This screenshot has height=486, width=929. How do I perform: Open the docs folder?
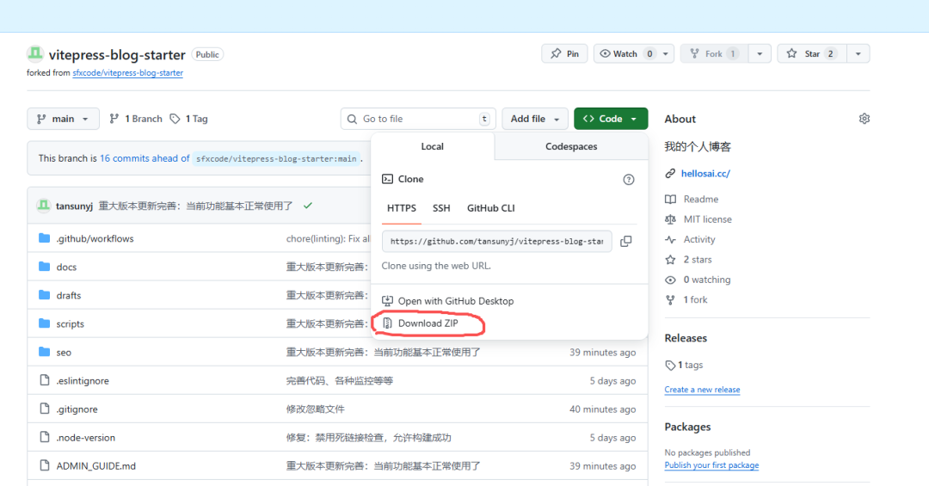coord(66,267)
